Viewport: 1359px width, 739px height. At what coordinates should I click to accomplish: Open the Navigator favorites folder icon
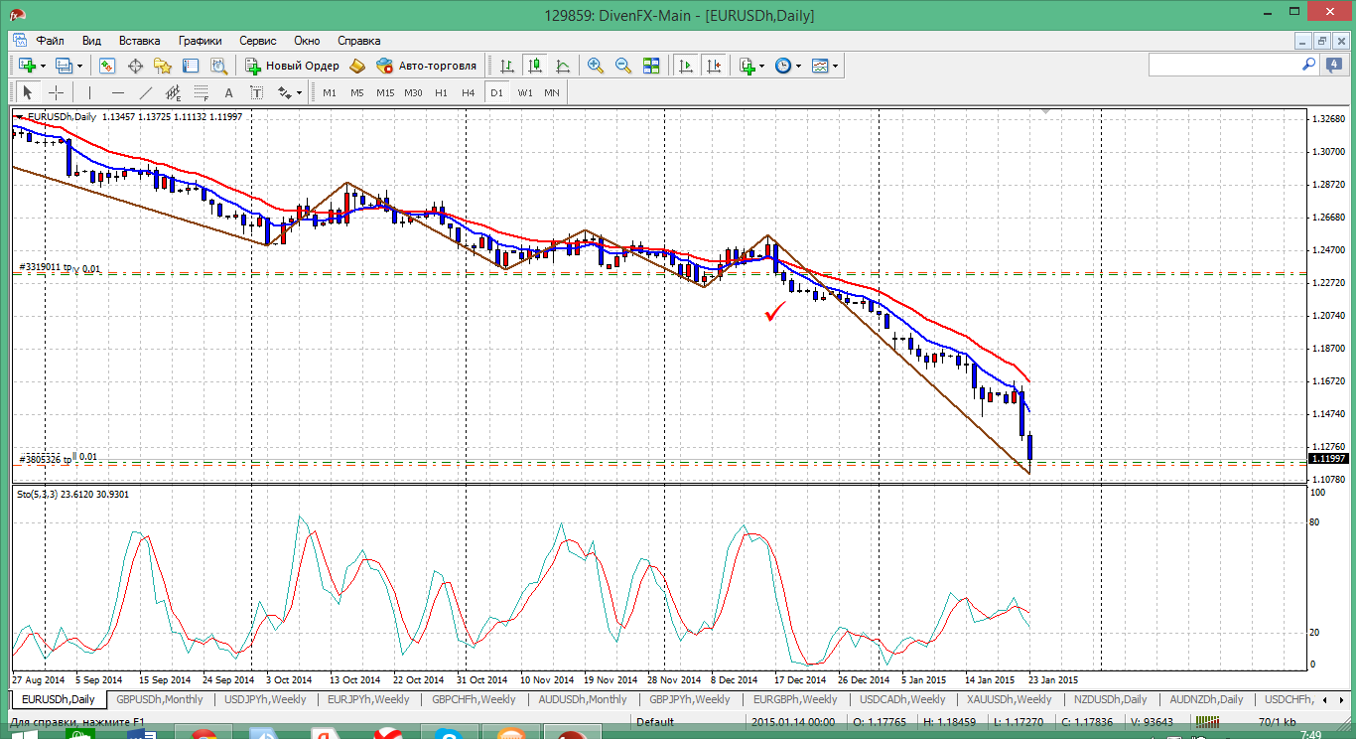163,66
